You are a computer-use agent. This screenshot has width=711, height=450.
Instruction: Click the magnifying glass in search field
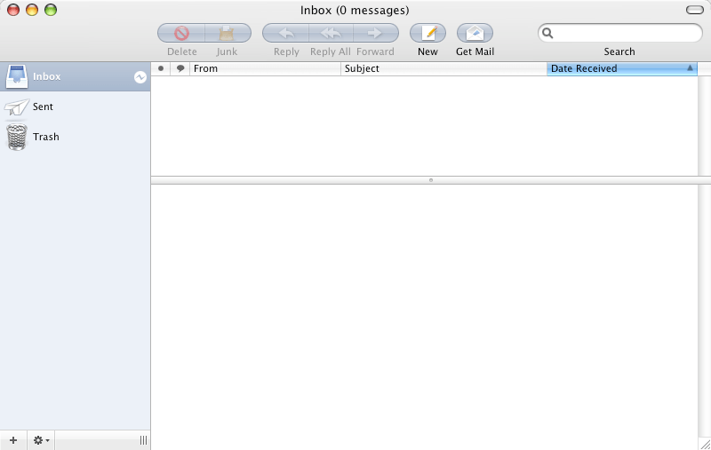pos(547,33)
